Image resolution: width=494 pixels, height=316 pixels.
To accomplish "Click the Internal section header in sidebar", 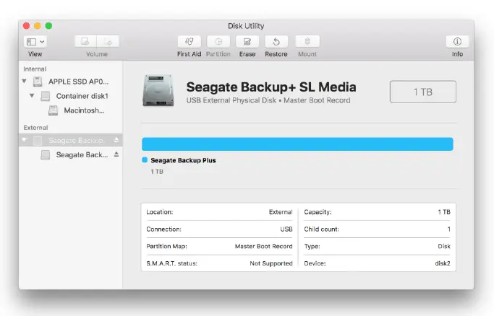I will pyautogui.click(x=35, y=69).
